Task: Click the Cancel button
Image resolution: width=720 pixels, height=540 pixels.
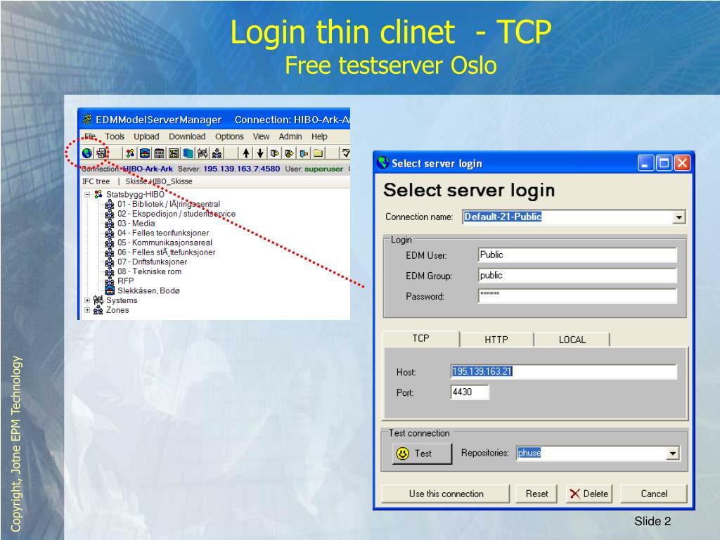Action: coord(654,494)
